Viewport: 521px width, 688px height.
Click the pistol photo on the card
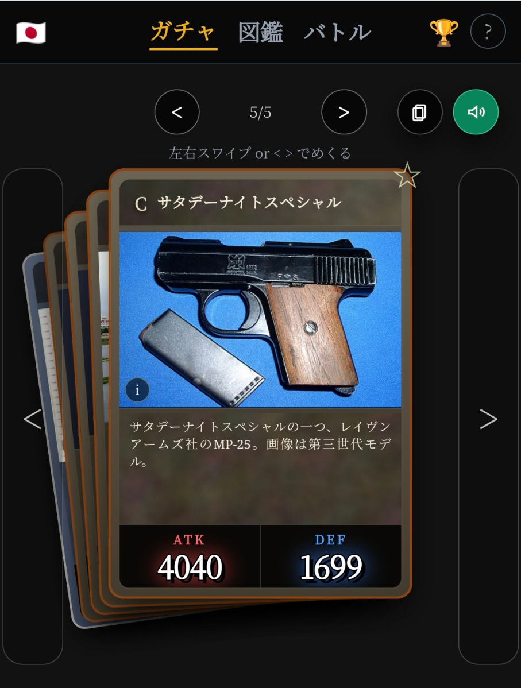coord(260,319)
